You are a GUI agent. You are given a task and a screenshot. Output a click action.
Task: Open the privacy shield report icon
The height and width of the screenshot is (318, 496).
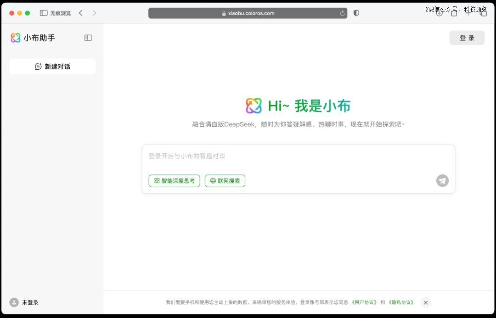coord(356,13)
